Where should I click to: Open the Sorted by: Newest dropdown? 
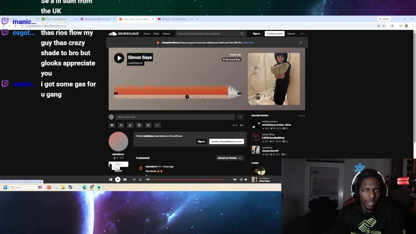(x=230, y=158)
